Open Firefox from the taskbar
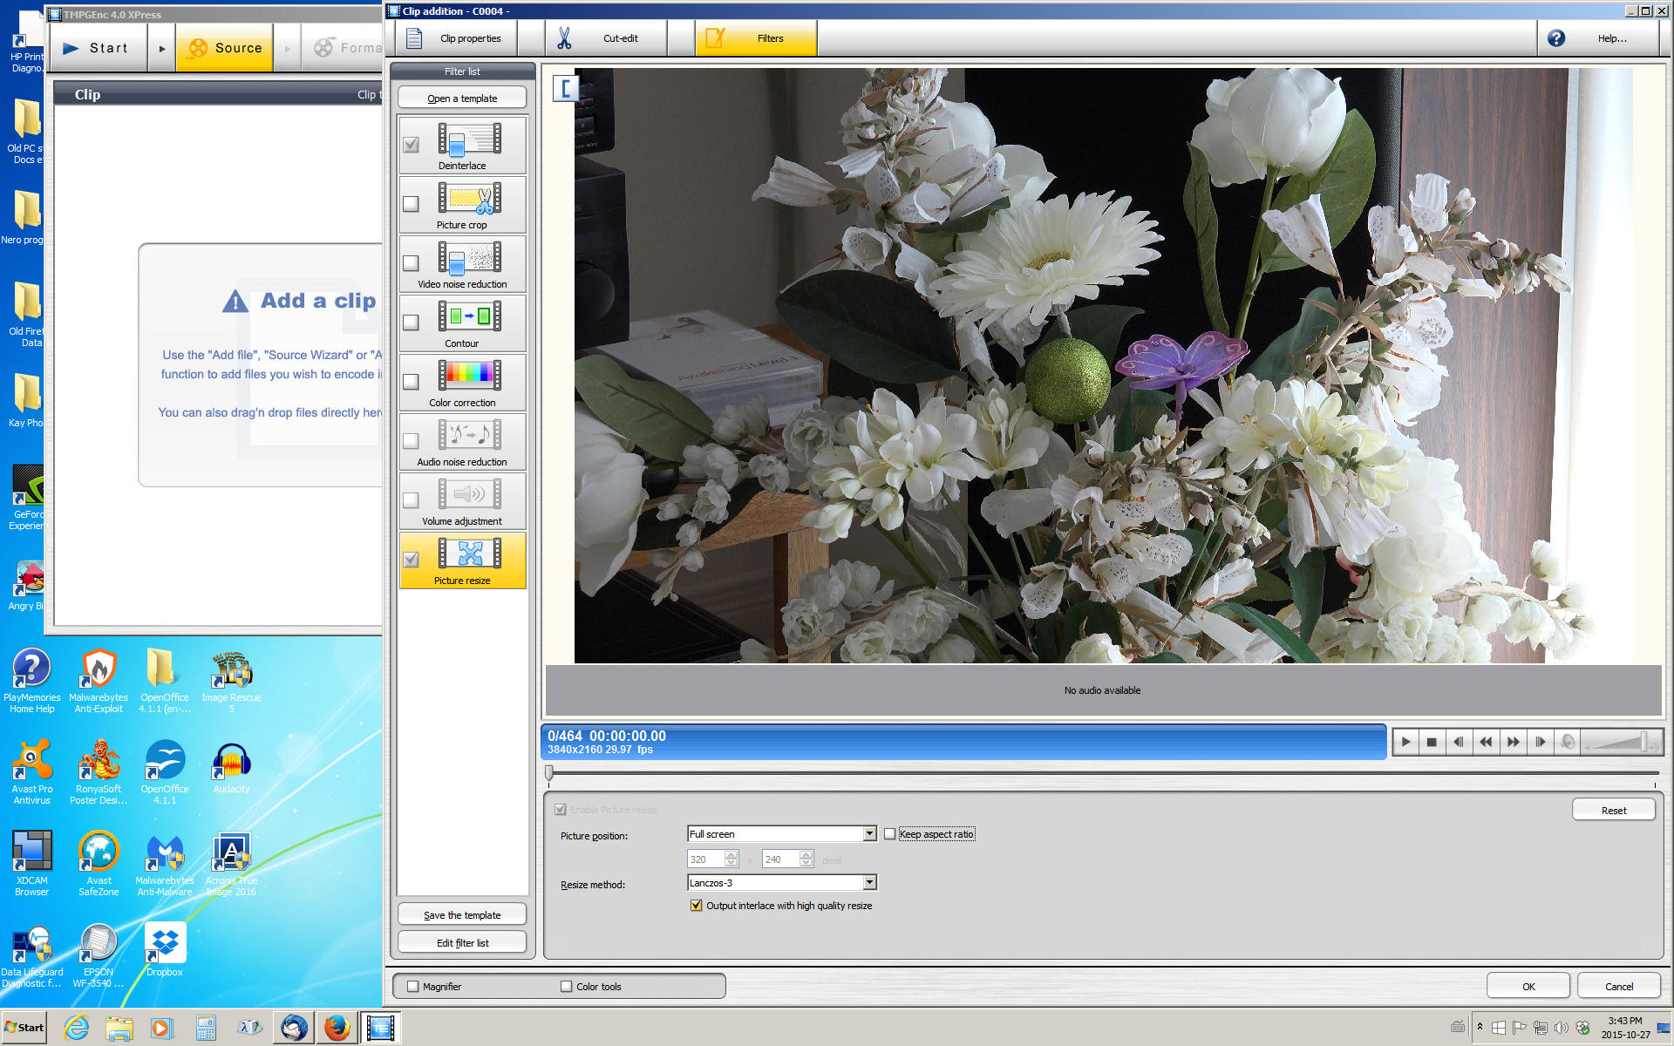The width and height of the screenshot is (1674, 1046). point(337,1028)
